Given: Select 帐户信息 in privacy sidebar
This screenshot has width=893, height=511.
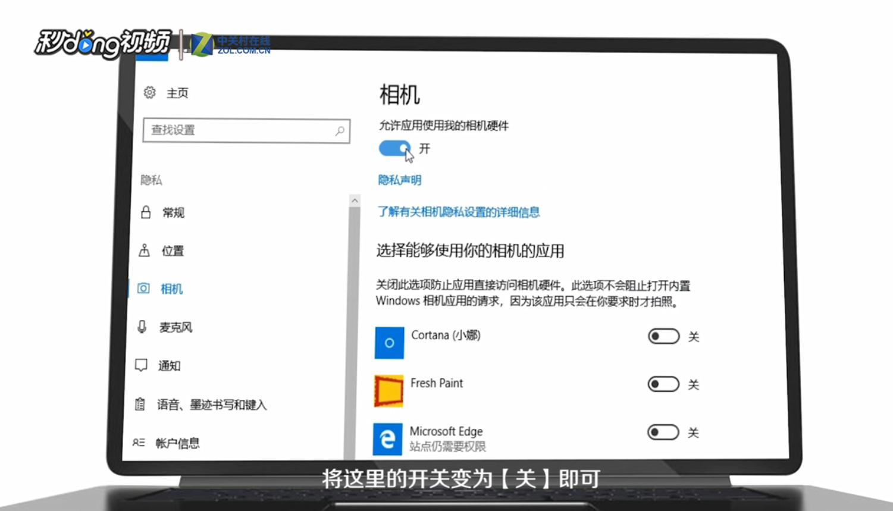Looking at the screenshot, I should (177, 443).
